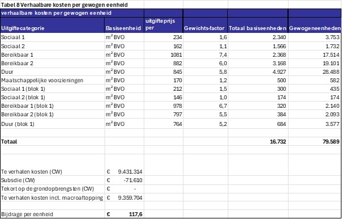
Task: Click the total gewogen eenheden value 79.589
Action: point(331,142)
